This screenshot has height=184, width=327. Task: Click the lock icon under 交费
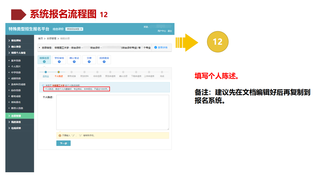coord(89,62)
